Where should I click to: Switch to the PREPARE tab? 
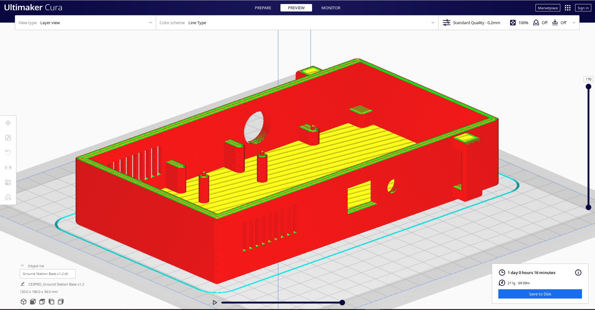click(263, 8)
